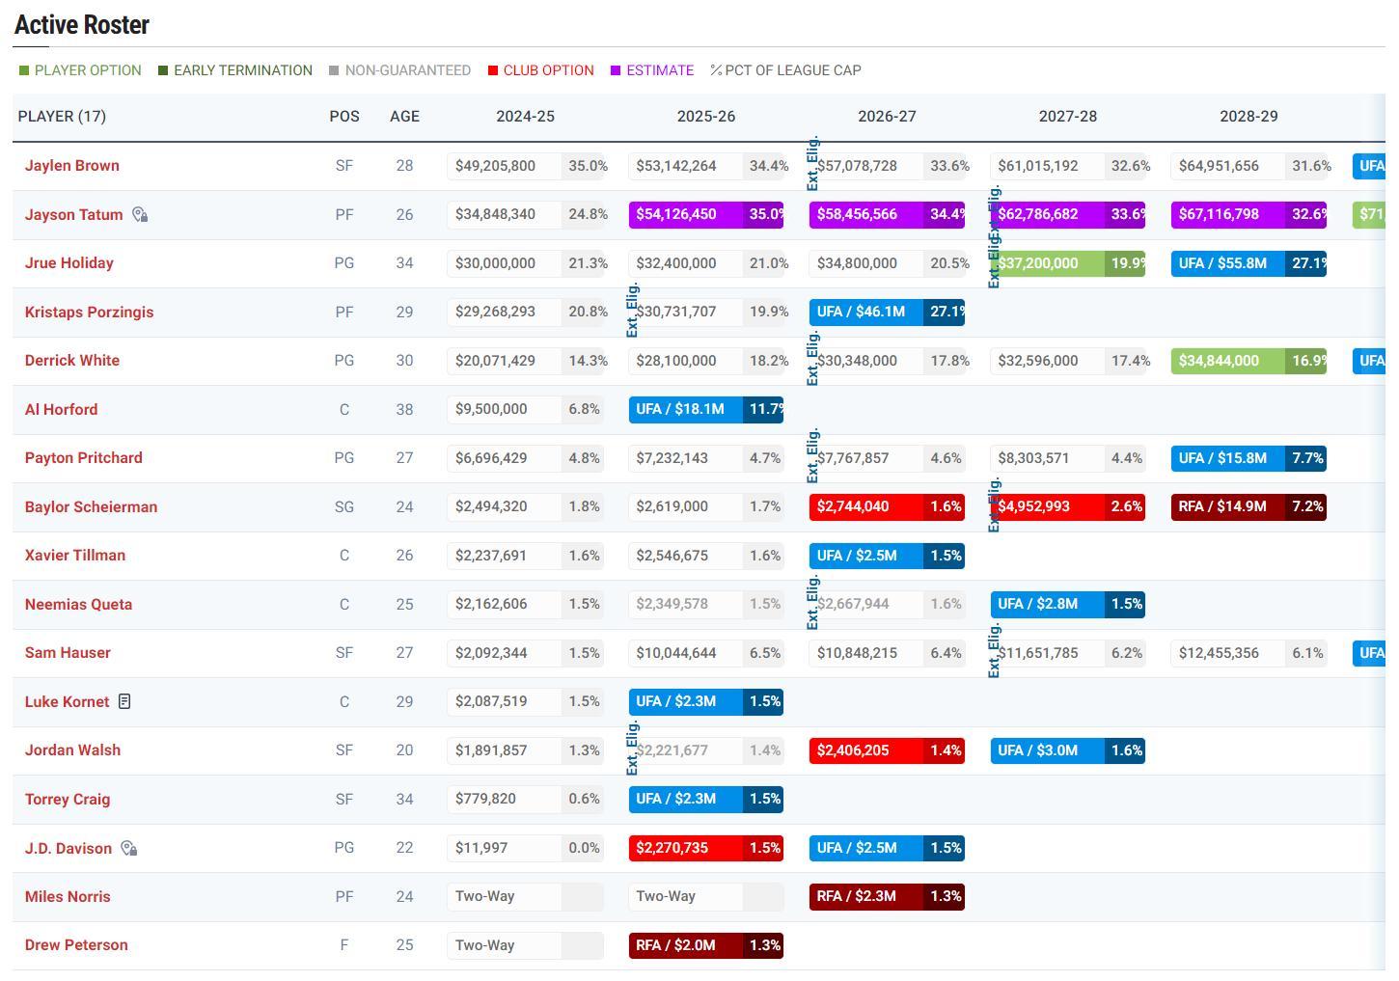This screenshot has width=1399, height=981.
Task: Open Kristaps Porzingis player link
Action: coord(89,313)
